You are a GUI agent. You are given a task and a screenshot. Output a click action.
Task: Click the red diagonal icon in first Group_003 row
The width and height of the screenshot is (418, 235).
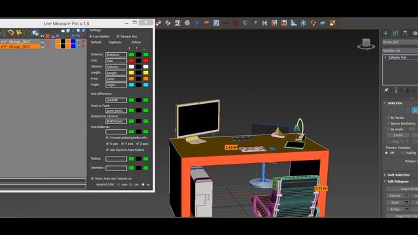pyautogui.click(x=83, y=42)
